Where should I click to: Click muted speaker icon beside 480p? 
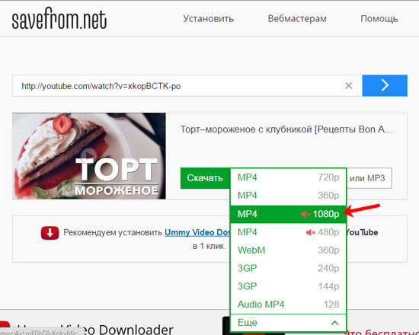[x=311, y=232]
